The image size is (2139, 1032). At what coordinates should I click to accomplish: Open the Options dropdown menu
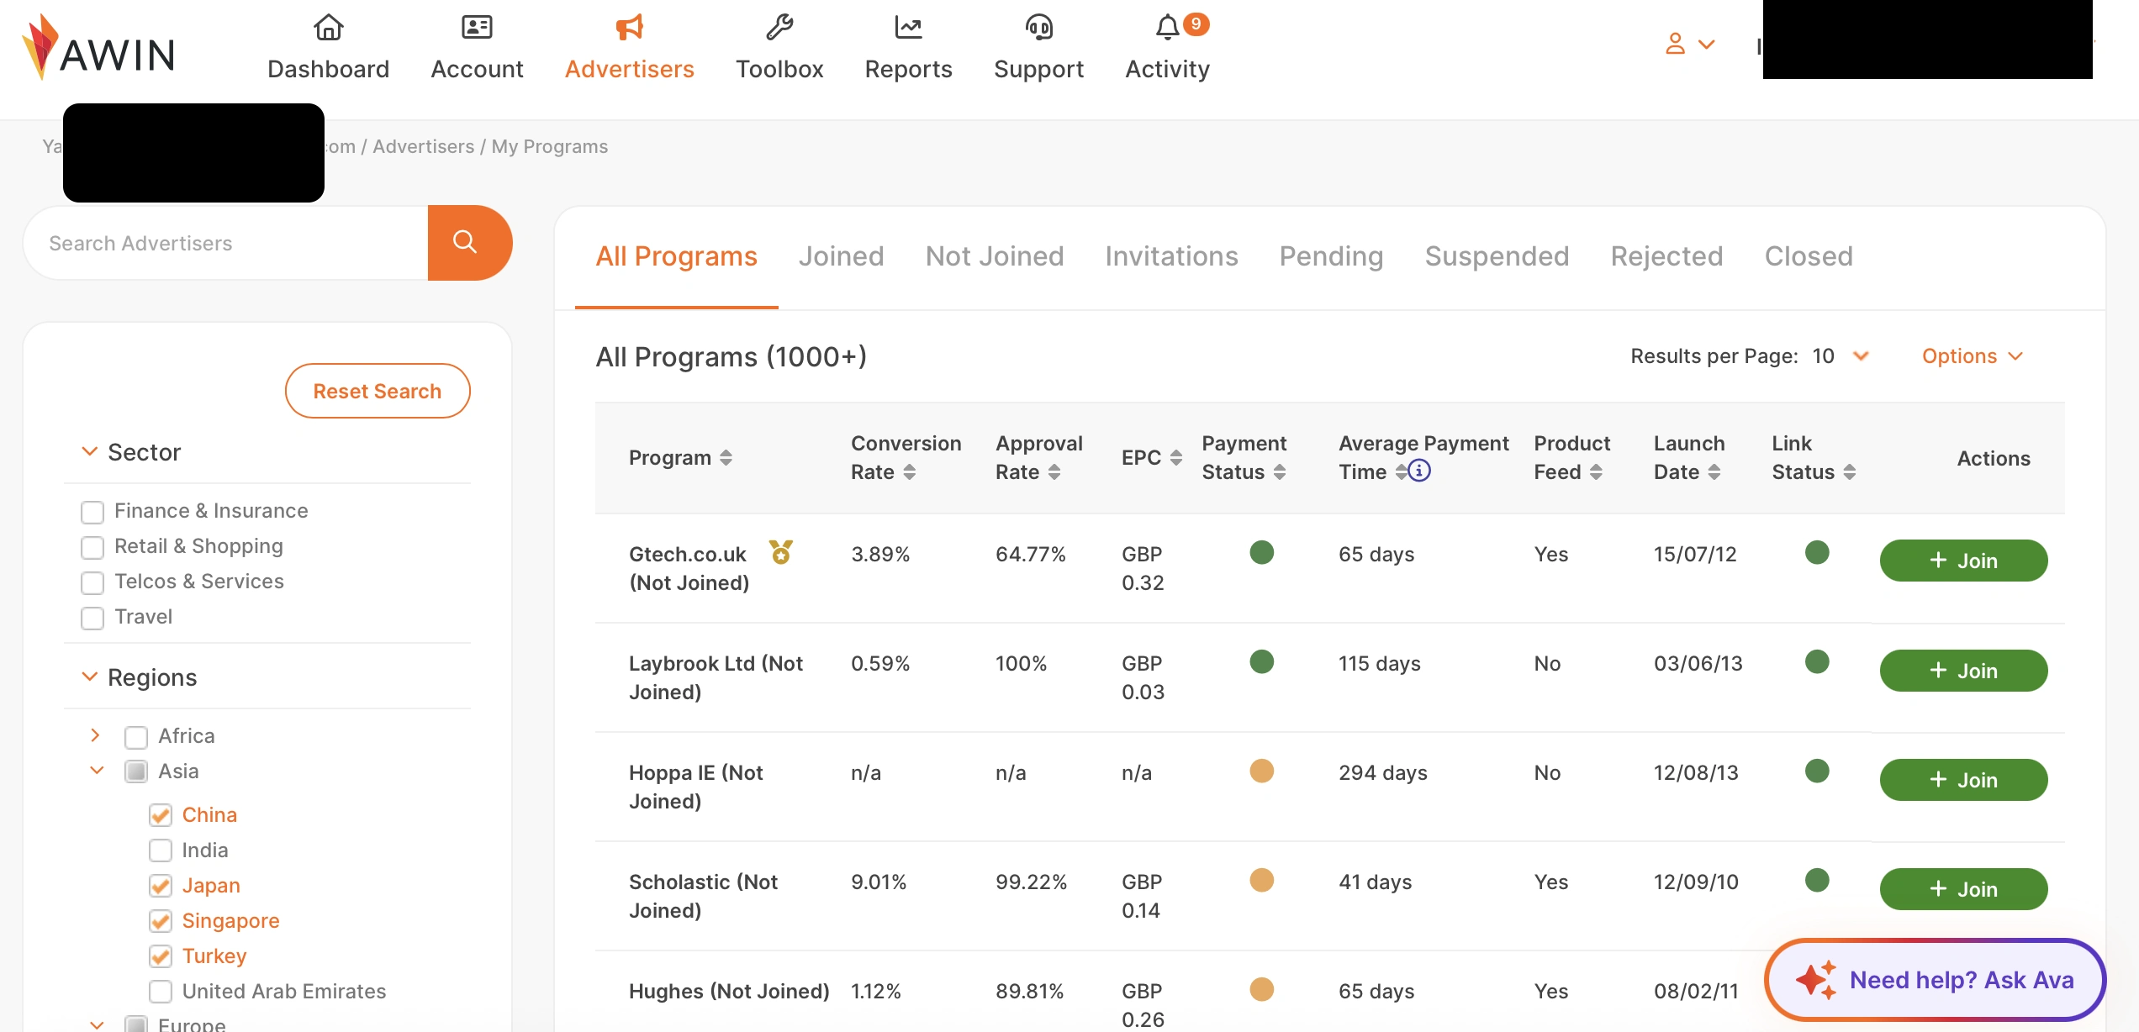[x=1972, y=356]
